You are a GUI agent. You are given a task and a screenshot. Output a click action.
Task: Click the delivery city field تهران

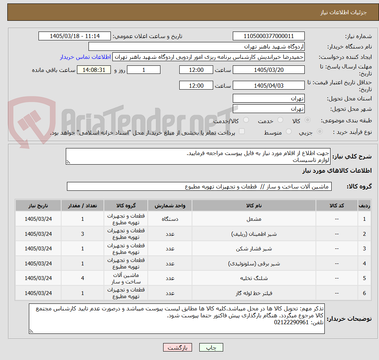(269, 109)
